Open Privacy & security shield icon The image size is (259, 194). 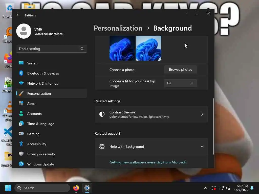coord(21,154)
